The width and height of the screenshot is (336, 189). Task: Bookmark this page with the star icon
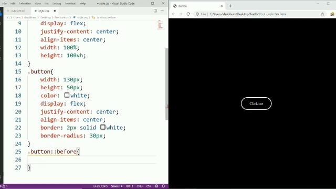pyautogui.click(x=322, y=14)
